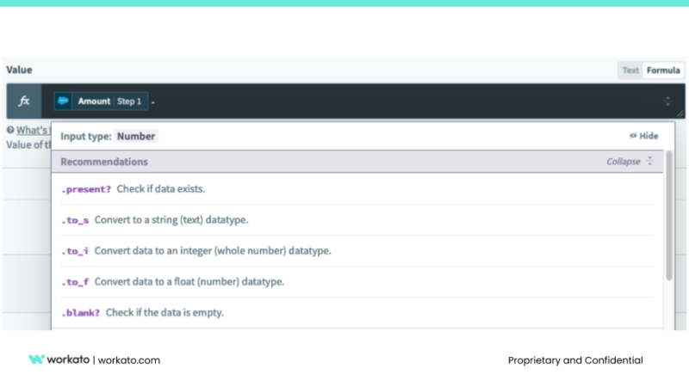
Task: Click the help question mark icon
Action: pos(9,130)
